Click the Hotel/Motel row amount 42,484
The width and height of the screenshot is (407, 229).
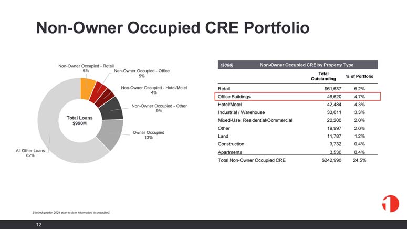click(x=334, y=105)
